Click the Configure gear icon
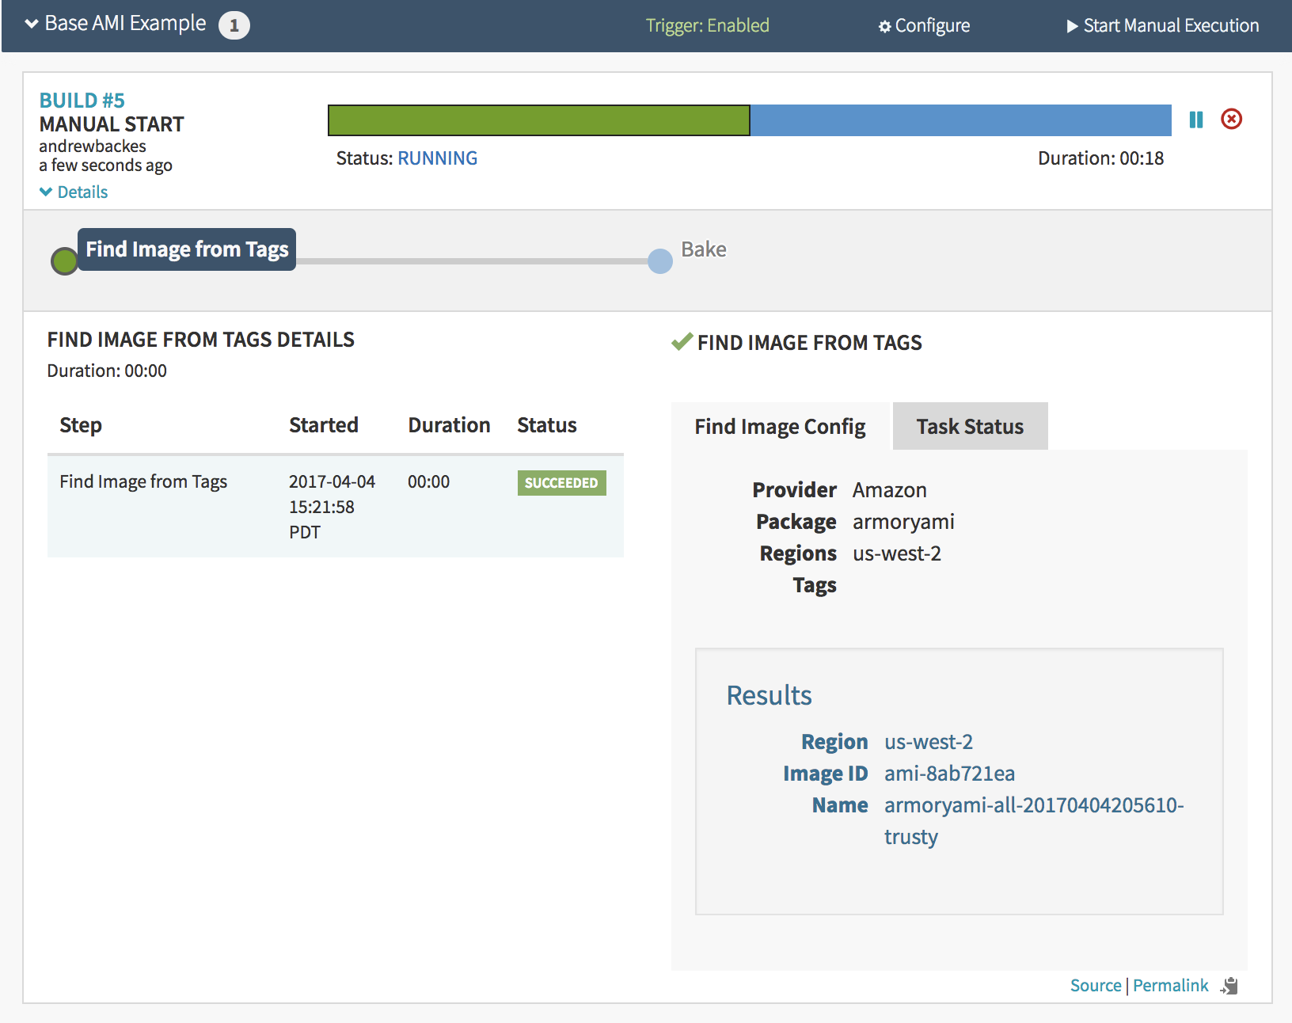 [884, 27]
